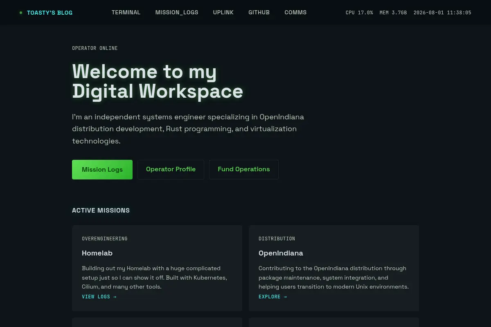The width and height of the screenshot is (491, 327).
Task: Open the Operator Profile button
Action: coord(171,170)
